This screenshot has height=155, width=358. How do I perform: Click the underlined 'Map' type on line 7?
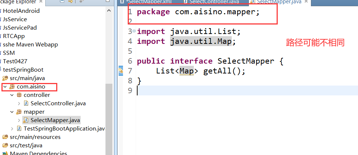point(186,71)
